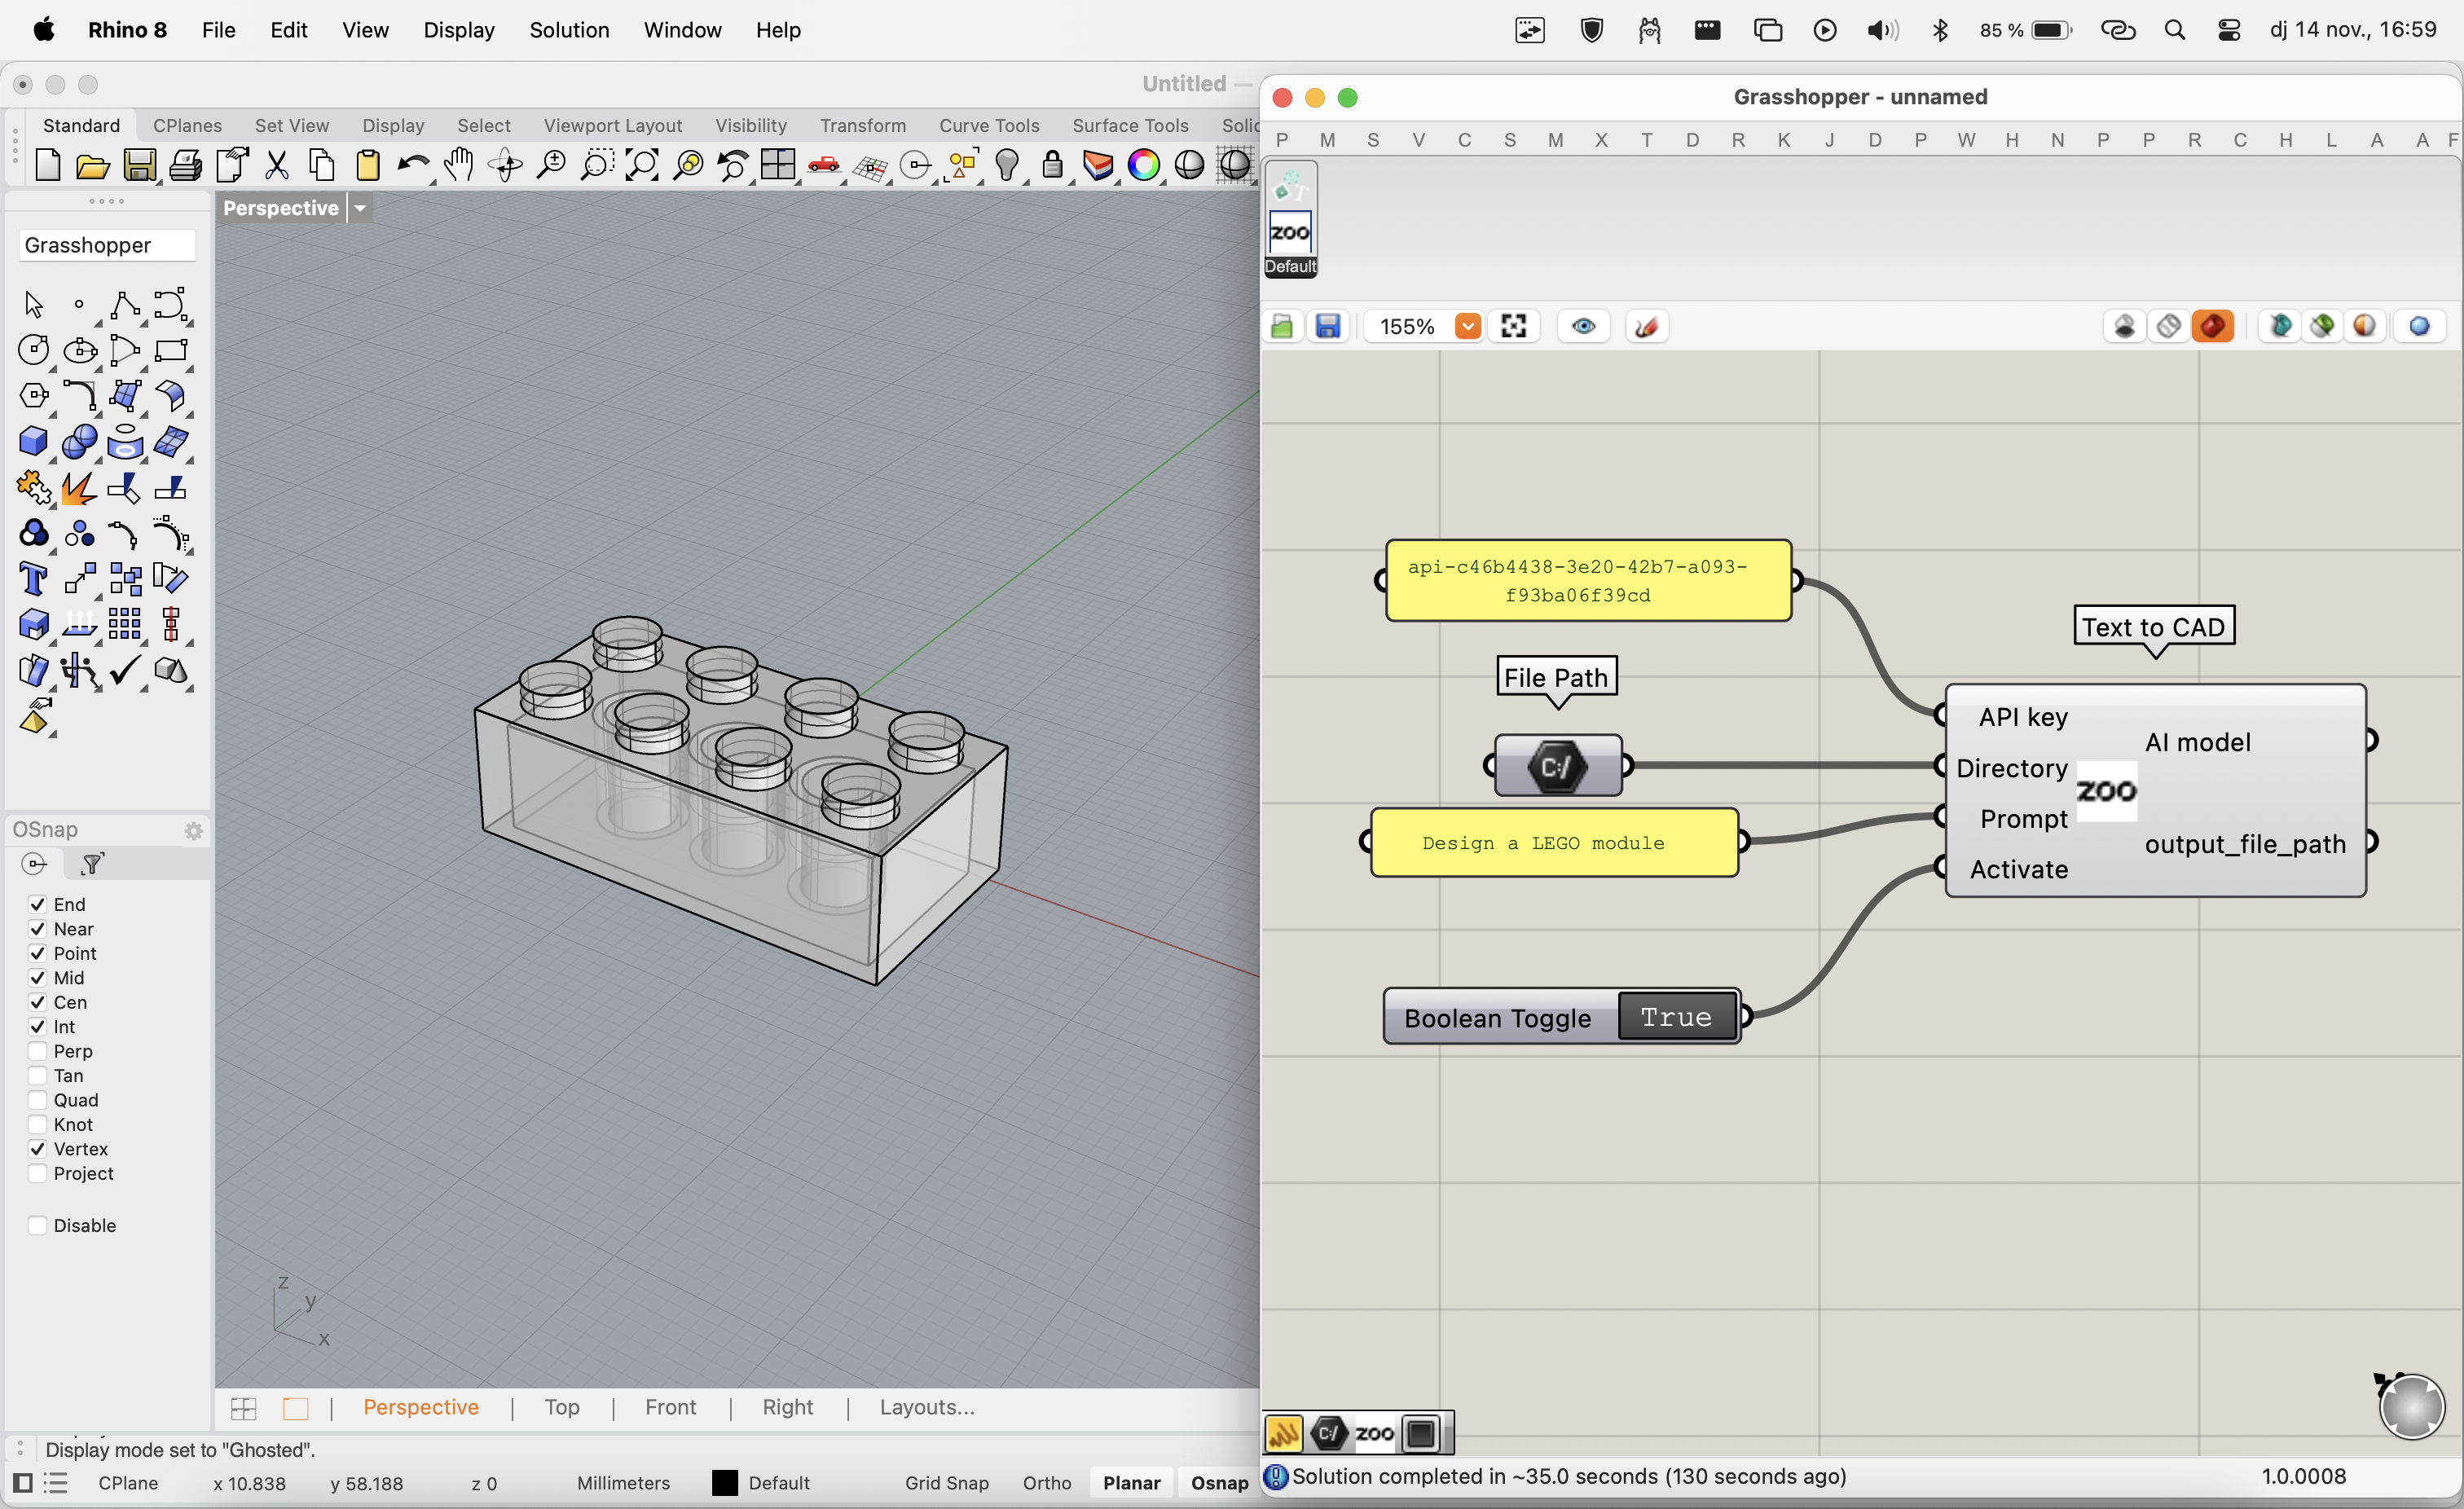Screen dimensions: 2464x1509
Task: Select the Circle tool in sidebar
Action: [x=34, y=350]
